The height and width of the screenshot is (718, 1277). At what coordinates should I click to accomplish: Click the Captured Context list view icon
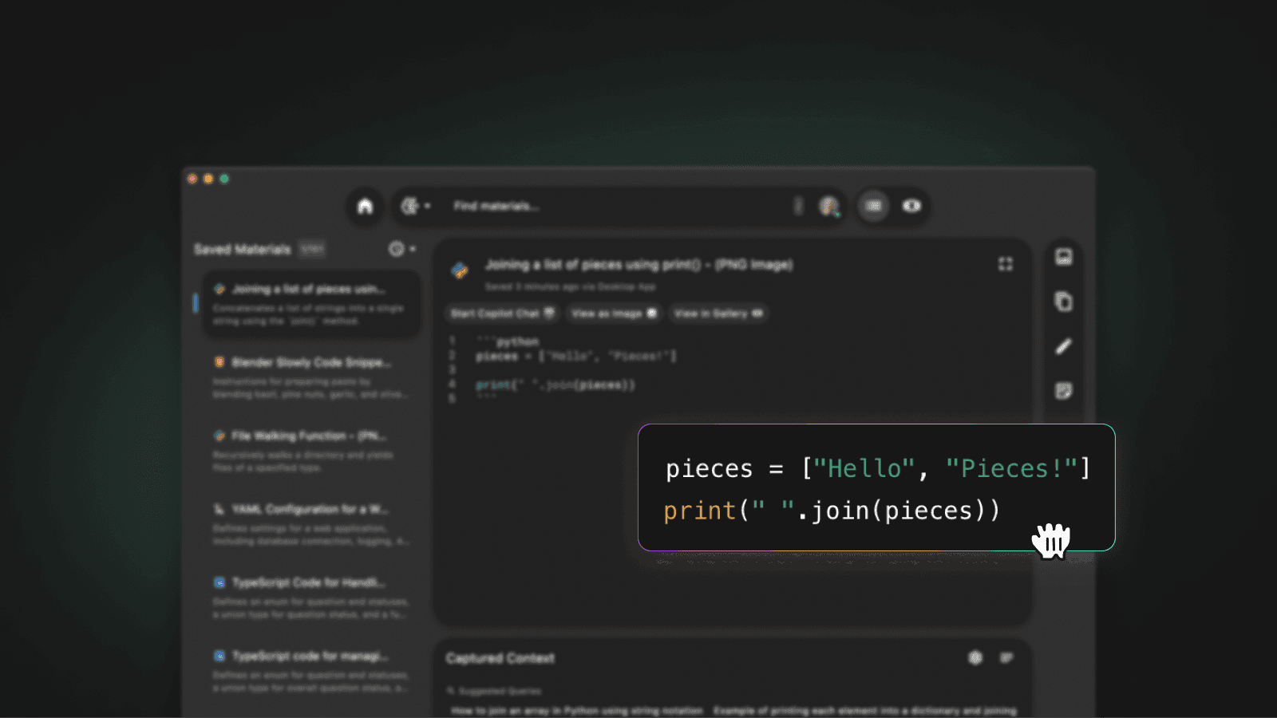[1006, 657]
